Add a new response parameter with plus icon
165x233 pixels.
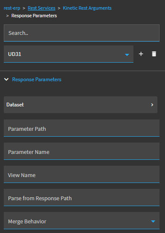(x=141, y=54)
